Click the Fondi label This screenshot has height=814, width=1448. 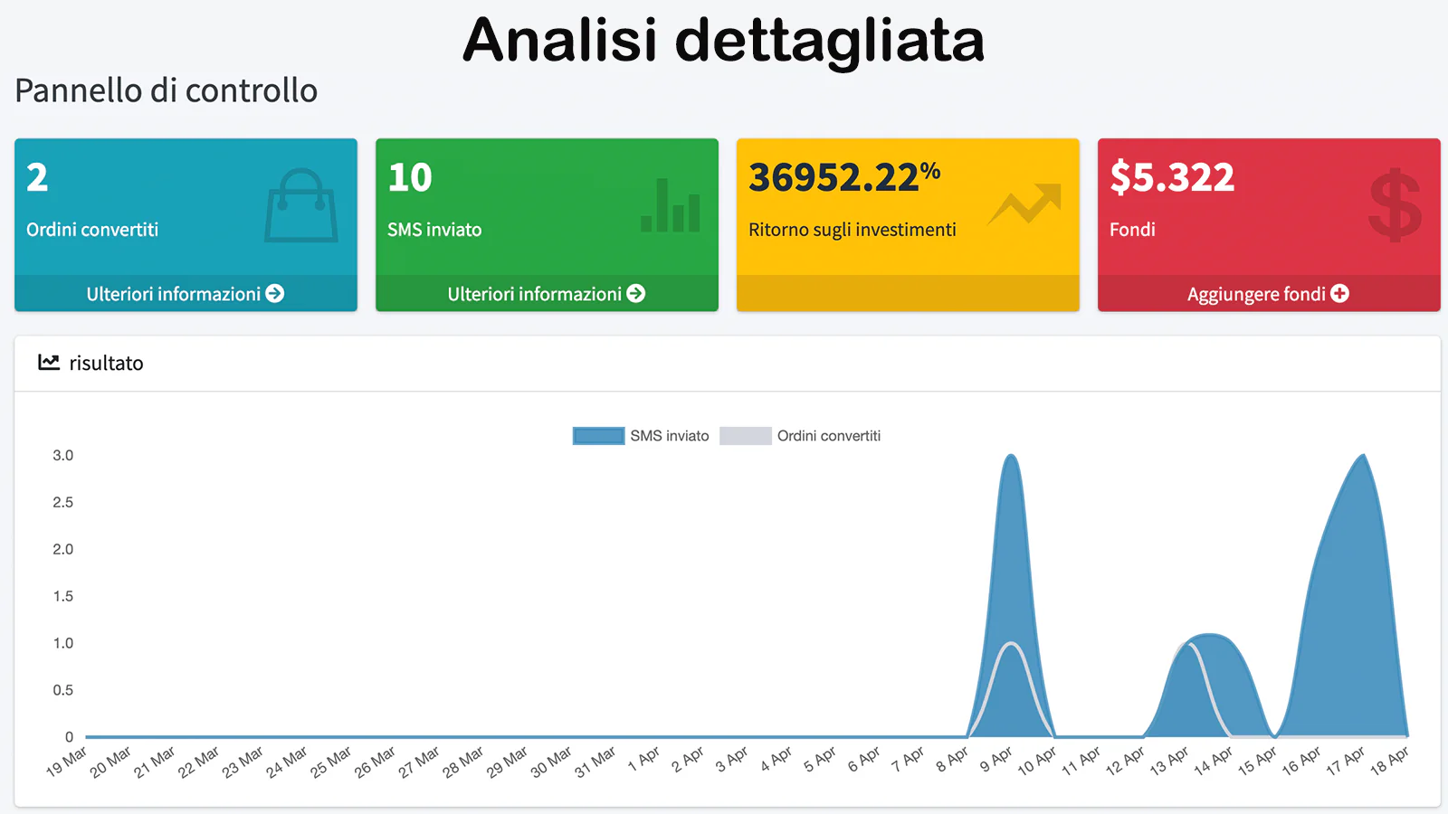1132,230
